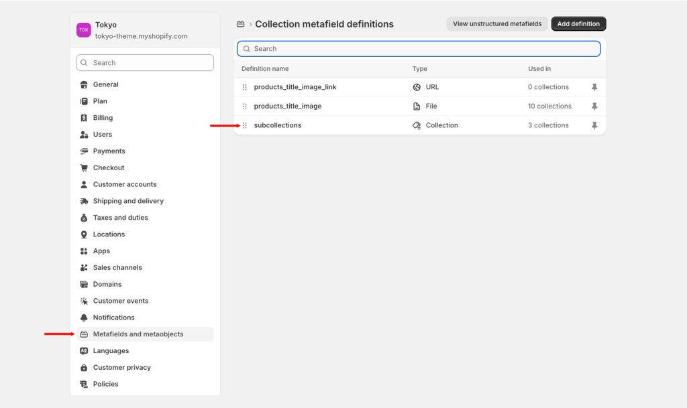687x408 pixels.
Task: Click the Collection type tag icon
Action: 417,125
